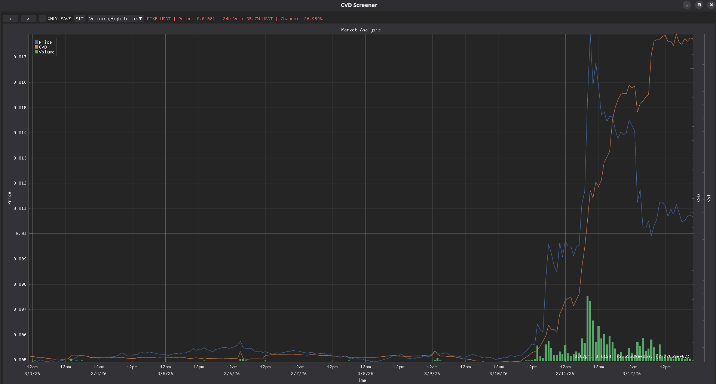This screenshot has width=716, height=384.
Task: Toggle the Price series in the legend
Action: coord(45,42)
